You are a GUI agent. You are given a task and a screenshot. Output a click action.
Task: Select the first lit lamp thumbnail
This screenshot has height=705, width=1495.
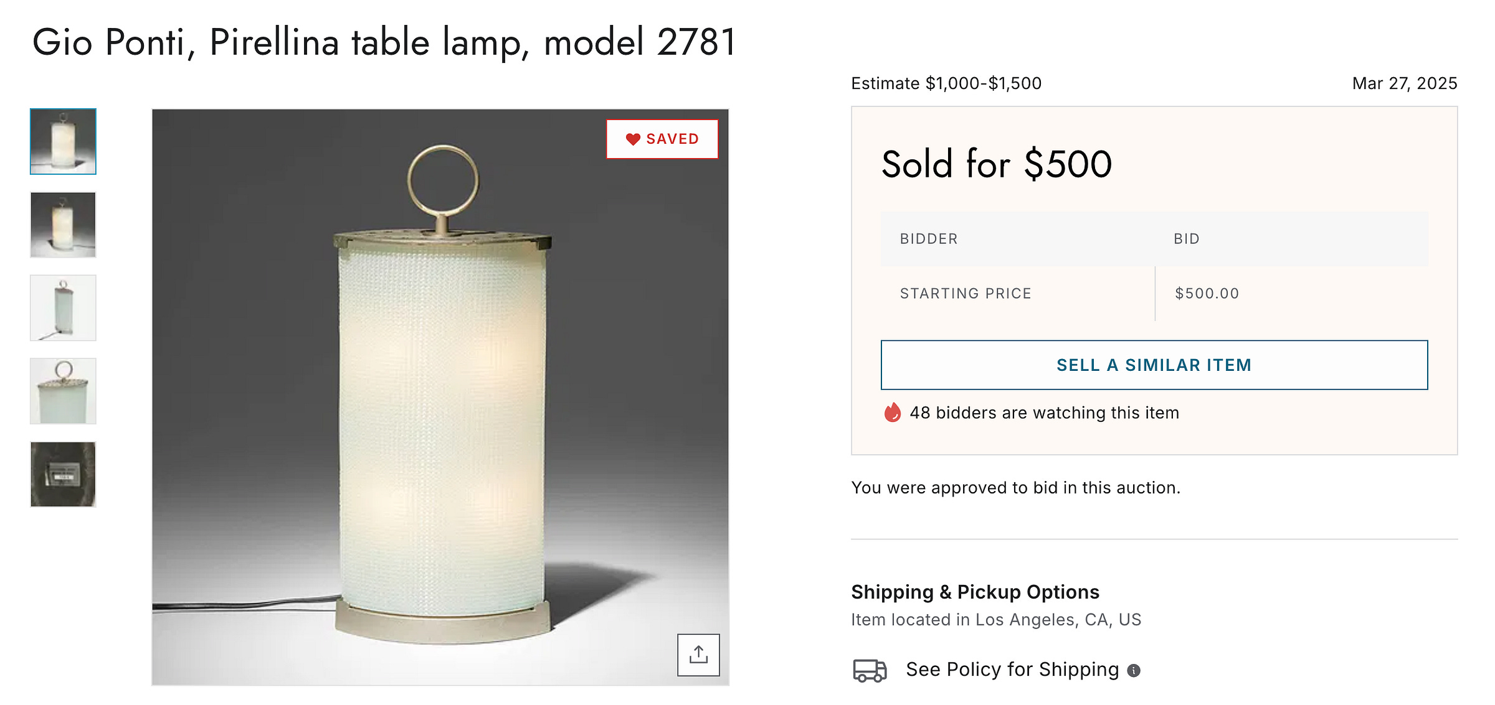click(63, 141)
